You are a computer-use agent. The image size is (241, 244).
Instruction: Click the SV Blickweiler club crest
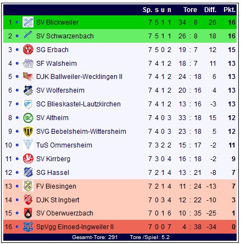tap(28, 22)
